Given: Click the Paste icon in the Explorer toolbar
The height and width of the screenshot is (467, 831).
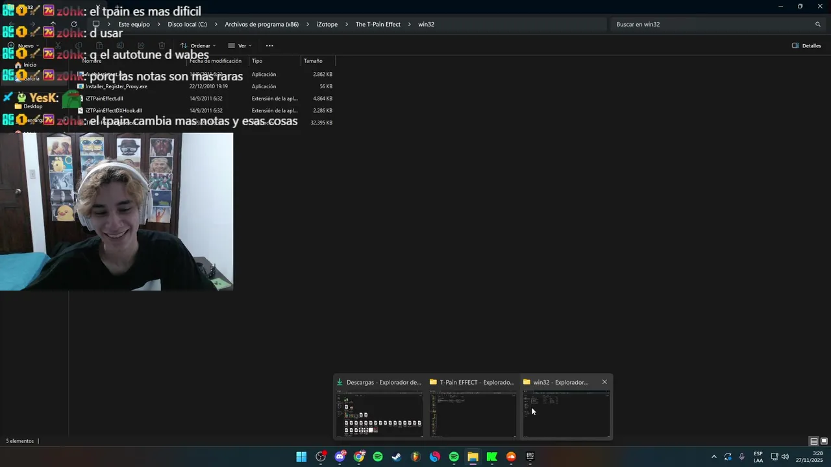Looking at the screenshot, I should coord(99,45).
